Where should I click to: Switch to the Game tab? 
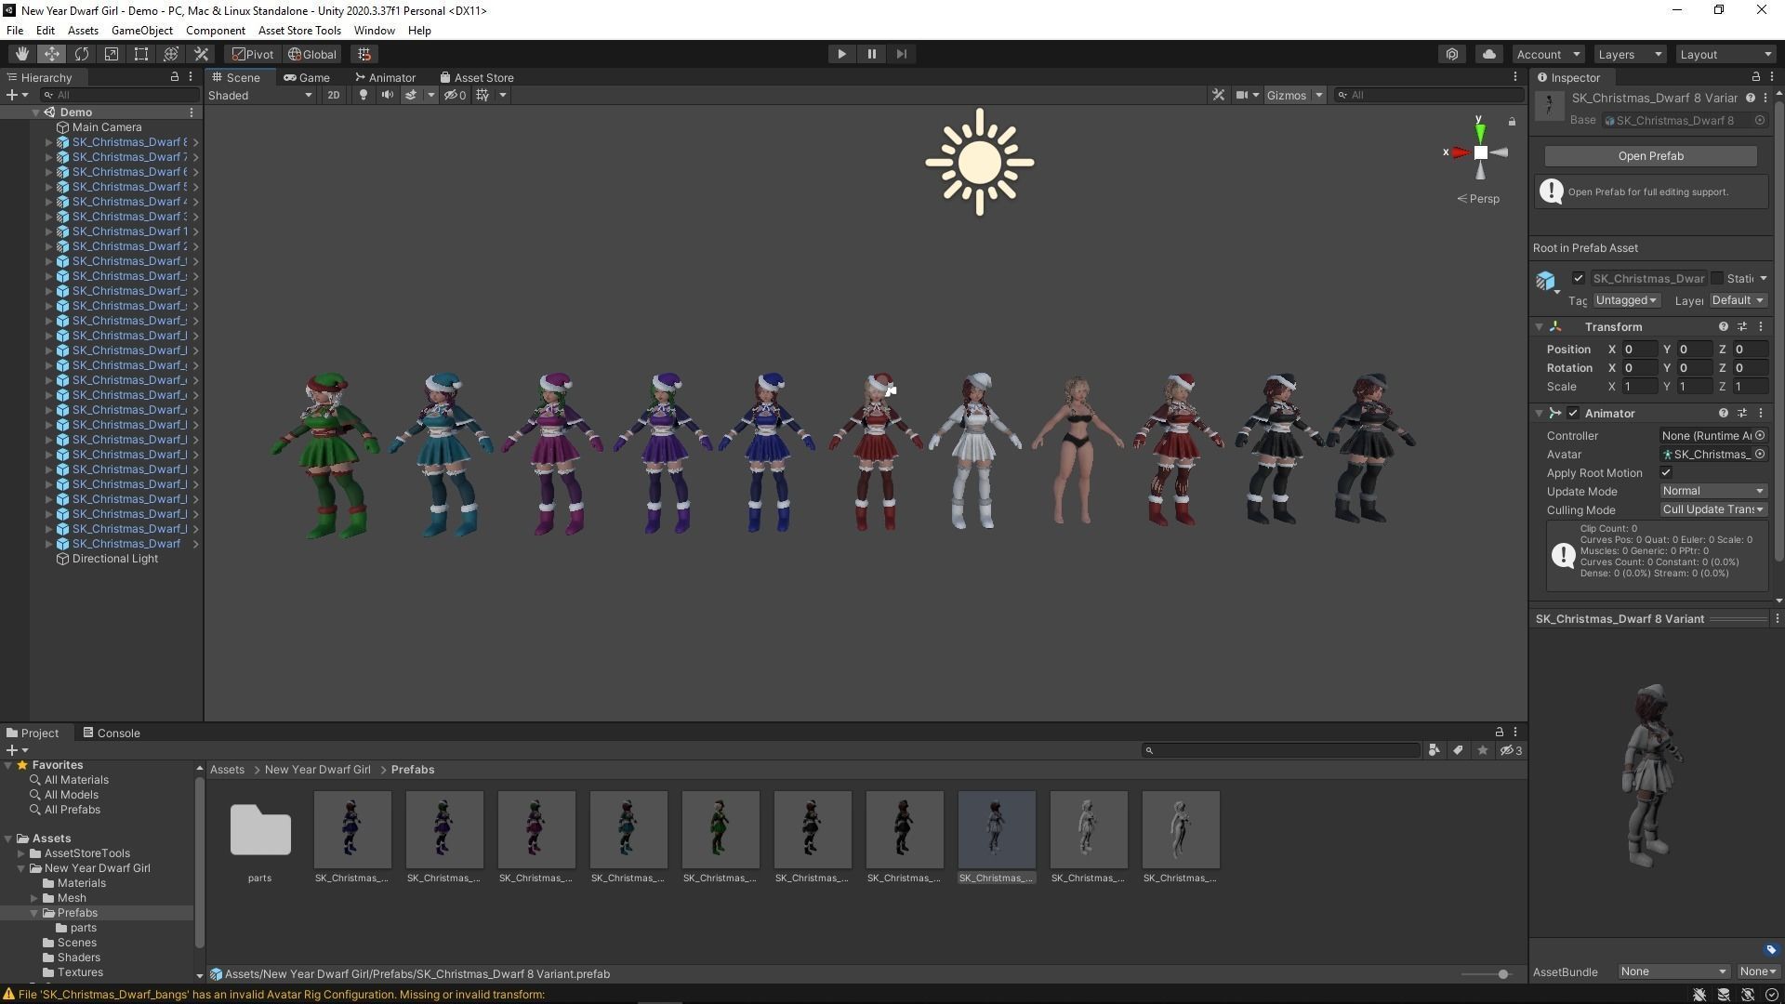(307, 77)
